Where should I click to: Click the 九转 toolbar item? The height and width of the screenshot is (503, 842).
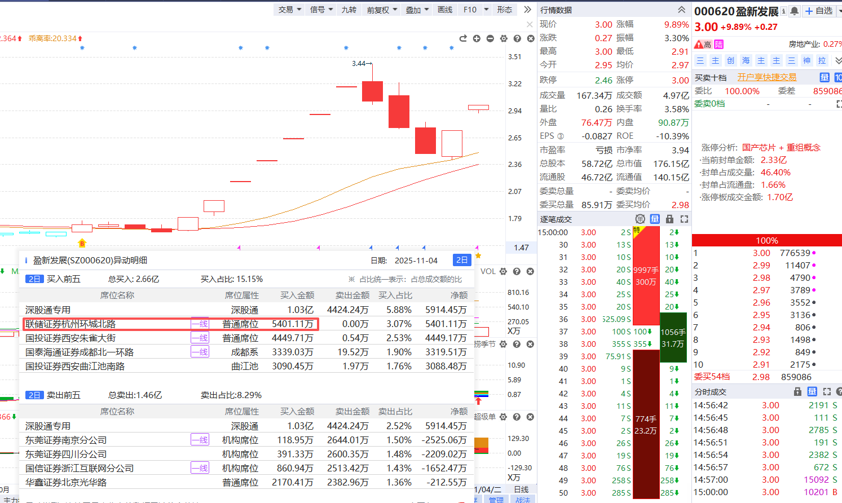pyautogui.click(x=349, y=10)
